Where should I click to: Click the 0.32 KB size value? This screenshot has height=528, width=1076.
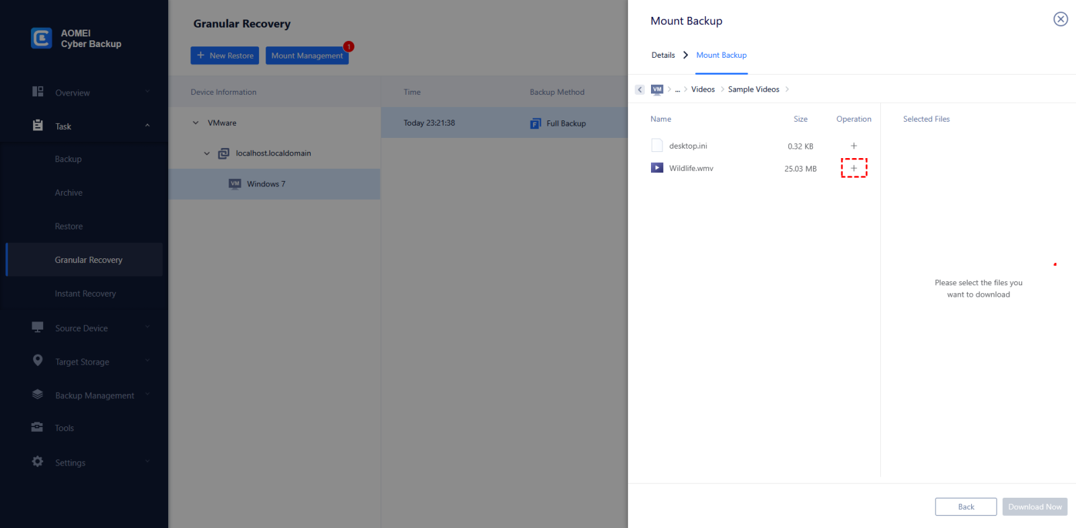(800, 147)
